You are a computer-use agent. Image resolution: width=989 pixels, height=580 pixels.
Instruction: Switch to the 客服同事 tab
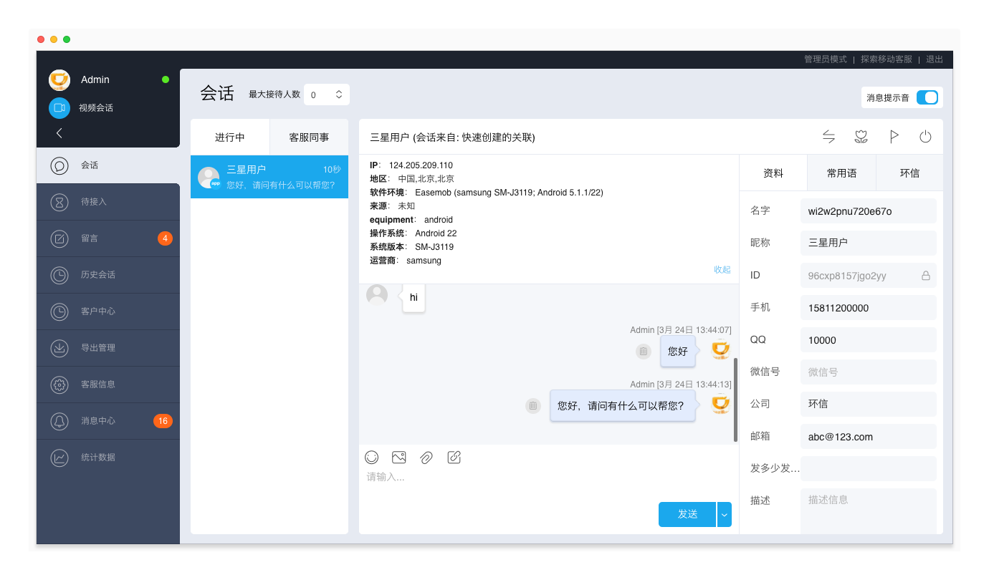309,137
